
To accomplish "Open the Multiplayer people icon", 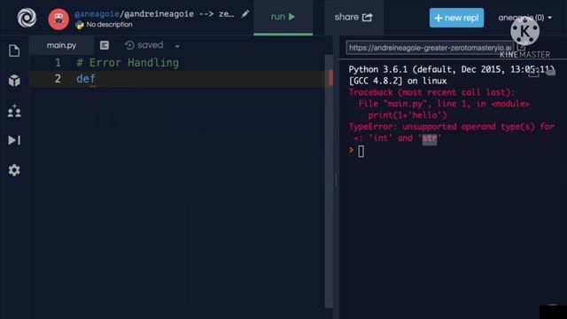I will click(x=14, y=111).
